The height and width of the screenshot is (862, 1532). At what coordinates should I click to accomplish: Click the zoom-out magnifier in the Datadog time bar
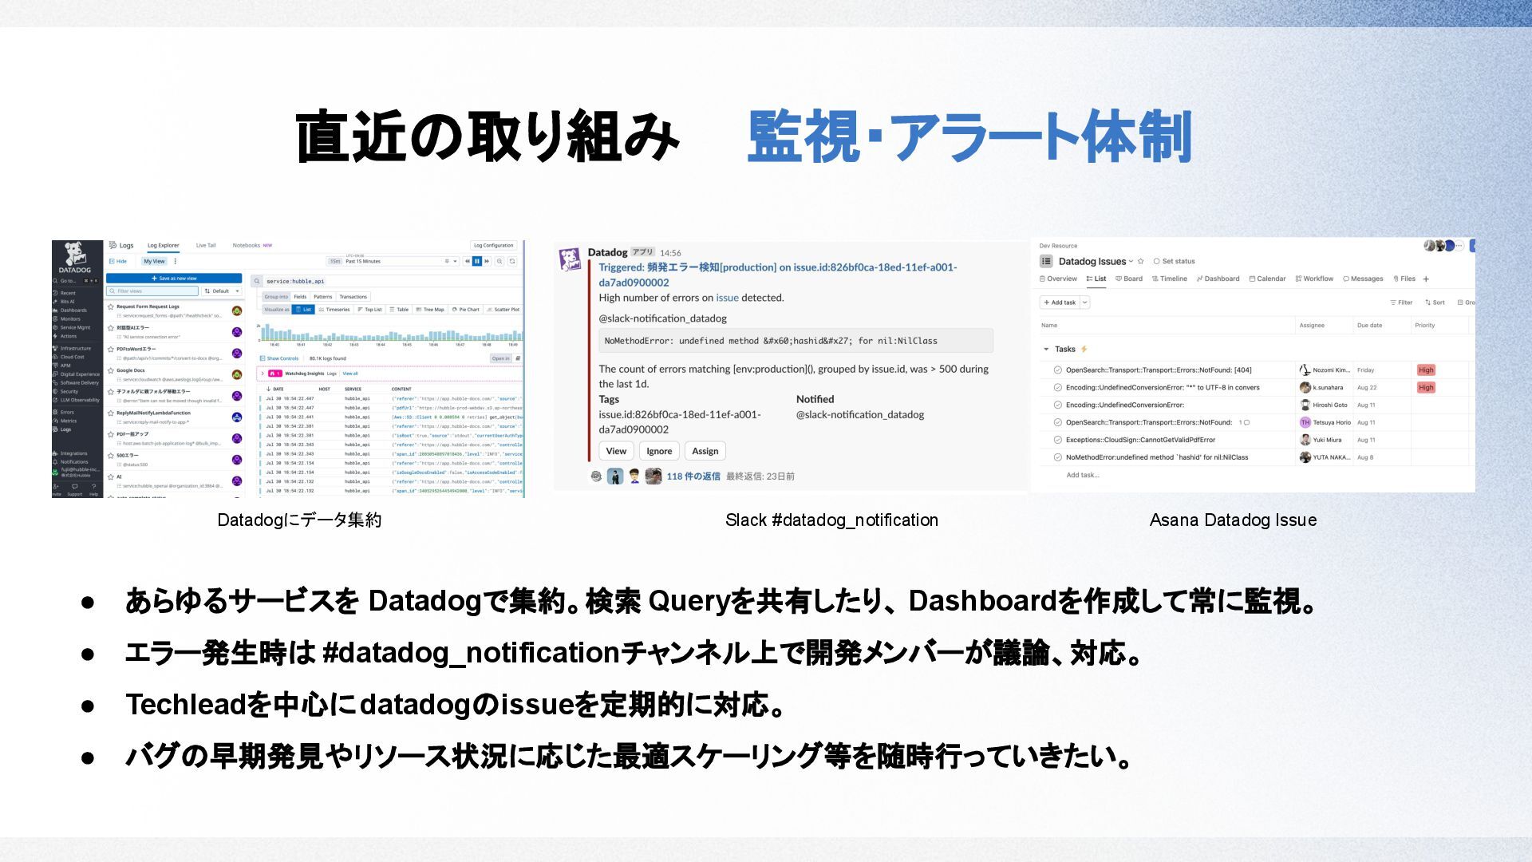pyautogui.click(x=499, y=261)
